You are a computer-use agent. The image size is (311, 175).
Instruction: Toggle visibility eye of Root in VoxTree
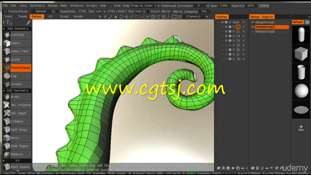pyautogui.click(x=222, y=22)
